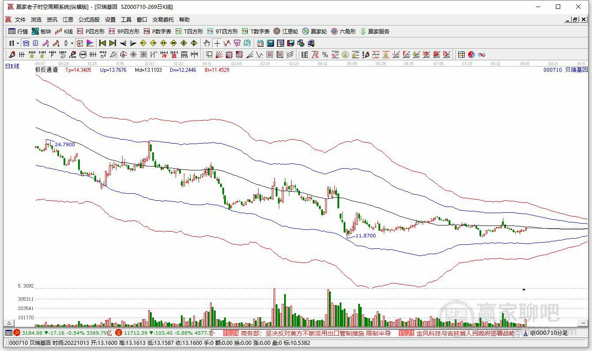Click the yellow-red grid table icon
The width and height of the screenshot is (592, 351).
(x=461, y=55)
